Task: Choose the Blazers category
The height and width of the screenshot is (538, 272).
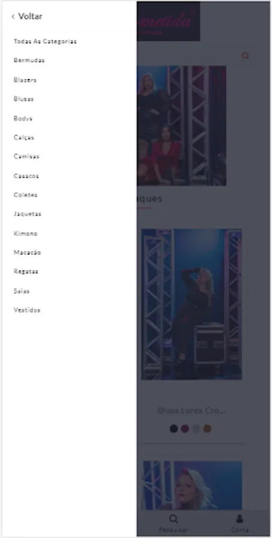Action: pos(25,80)
